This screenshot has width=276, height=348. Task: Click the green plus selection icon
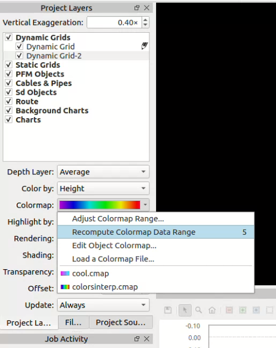(243, 310)
